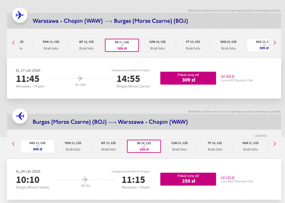Select outbound date ŚR 17, CZE
Viewport: 285px width, 203px height.
[x=122, y=45]
